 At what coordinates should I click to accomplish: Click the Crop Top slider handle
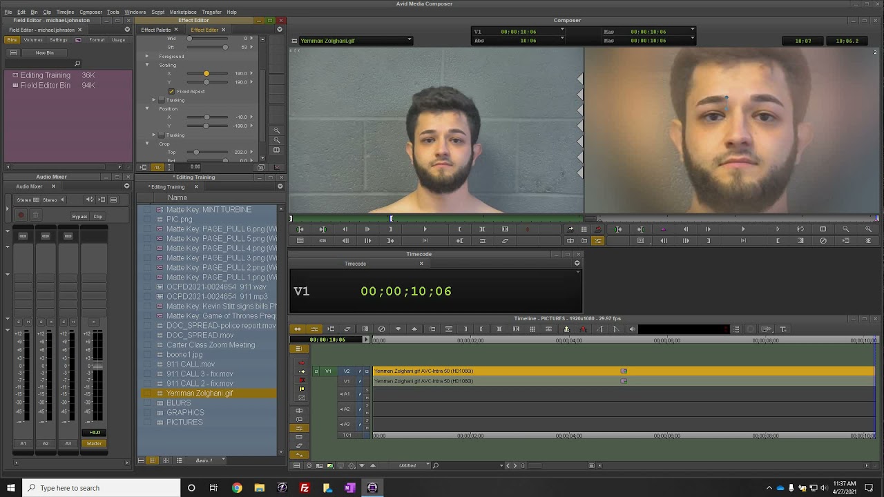point(196,152)
